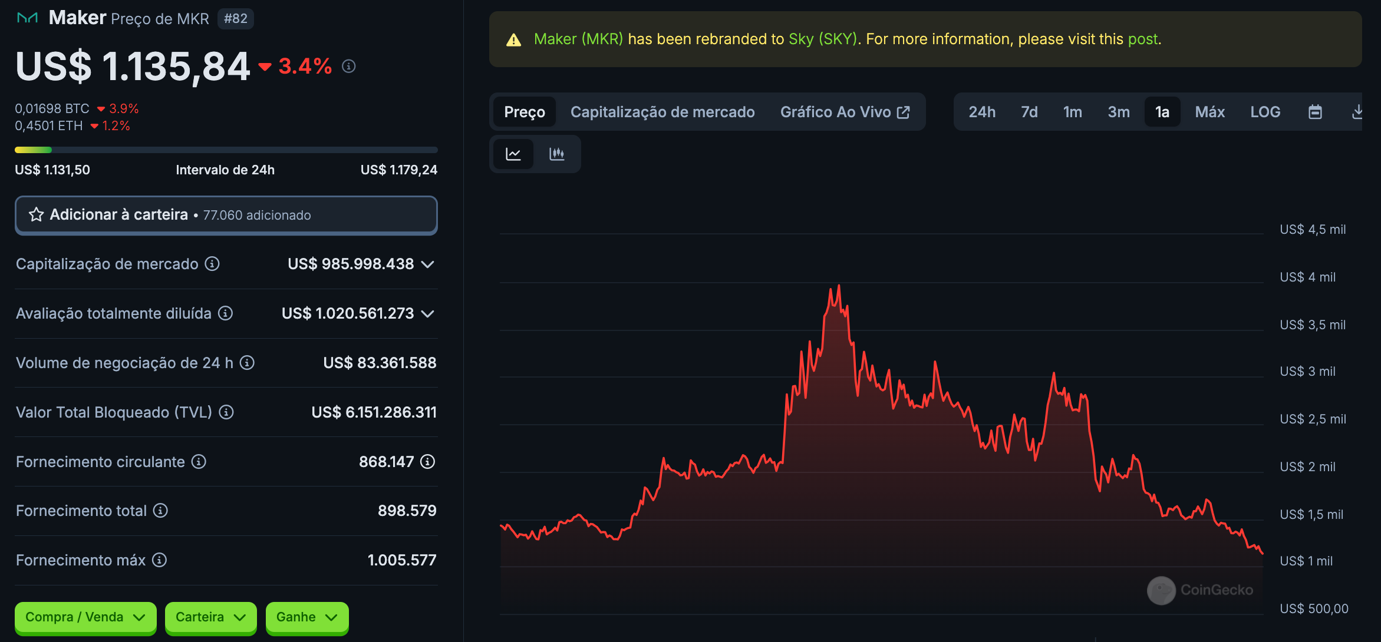Click the download chart data icon
This screenshot has height=642, width=1381.
[1357, 112]
